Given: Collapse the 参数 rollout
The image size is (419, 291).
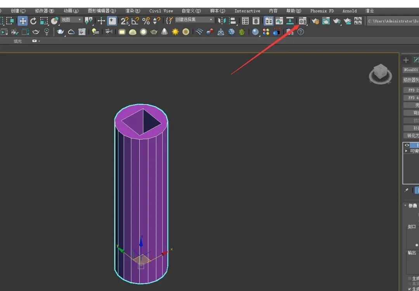Looking at the screenshot, I should 405,206.
